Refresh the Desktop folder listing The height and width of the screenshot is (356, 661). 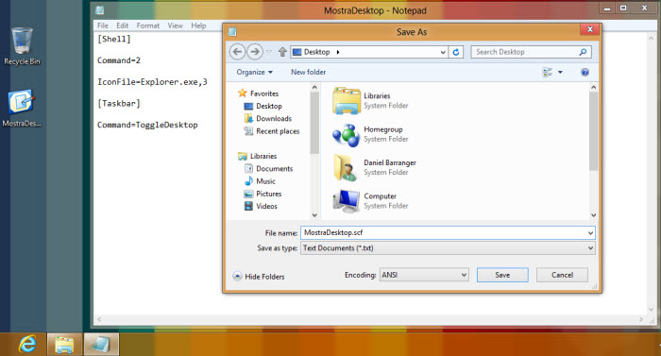[x=456, y=52]
